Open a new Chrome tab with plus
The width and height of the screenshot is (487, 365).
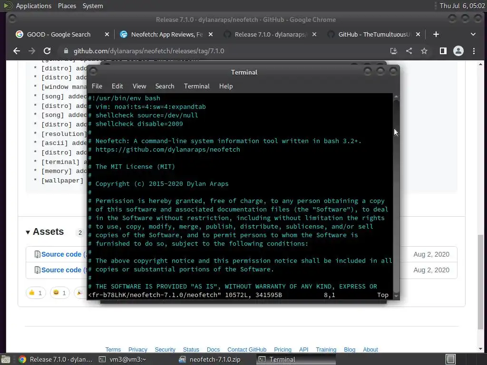click(436, 34)
